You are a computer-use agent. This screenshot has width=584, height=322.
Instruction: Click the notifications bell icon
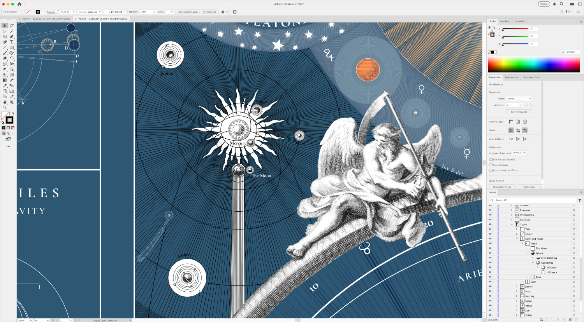(x=554, y=4)
